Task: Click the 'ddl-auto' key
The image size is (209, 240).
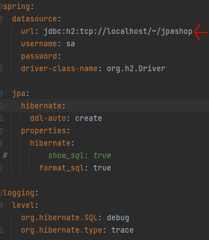Action: pyautogui.click(x=48, y=118)
